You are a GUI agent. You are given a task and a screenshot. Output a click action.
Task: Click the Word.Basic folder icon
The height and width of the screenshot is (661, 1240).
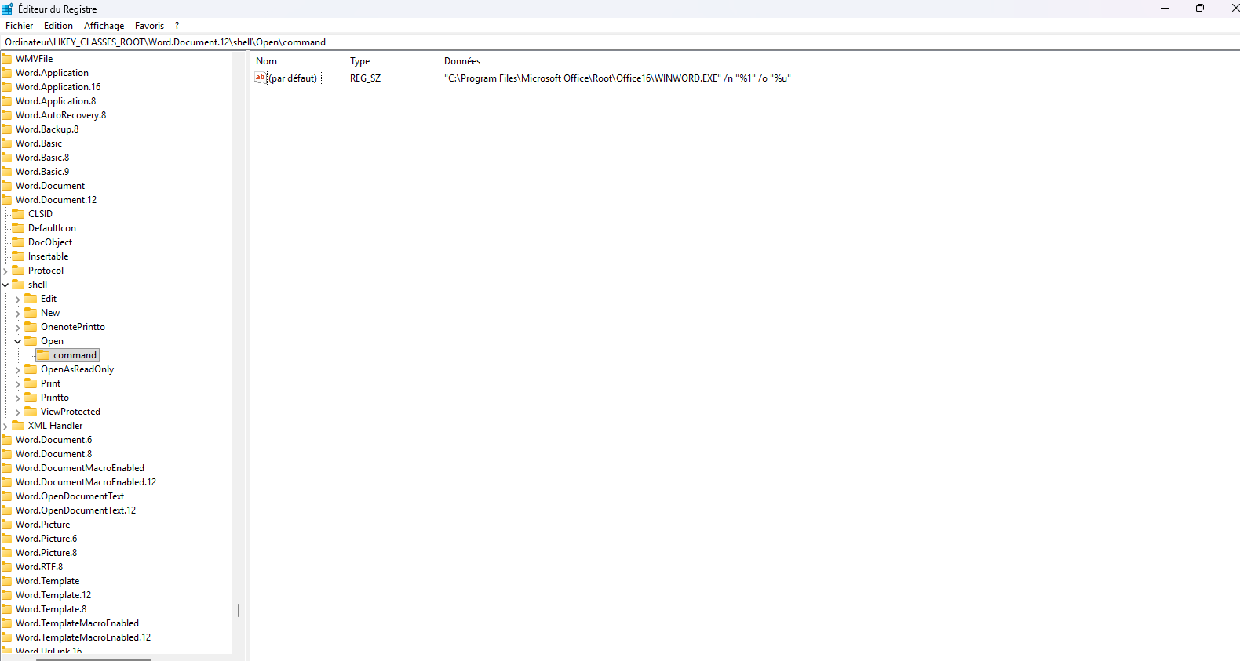6,143
